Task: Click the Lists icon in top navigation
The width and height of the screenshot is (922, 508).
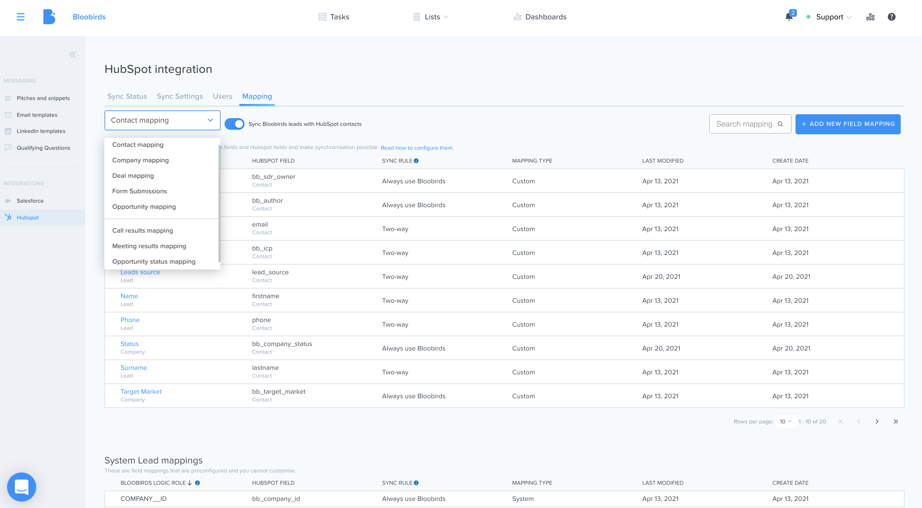Action: tap(416, 17)
